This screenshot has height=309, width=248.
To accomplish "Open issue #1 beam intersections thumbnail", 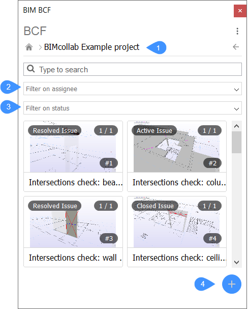I will [73, 147].
